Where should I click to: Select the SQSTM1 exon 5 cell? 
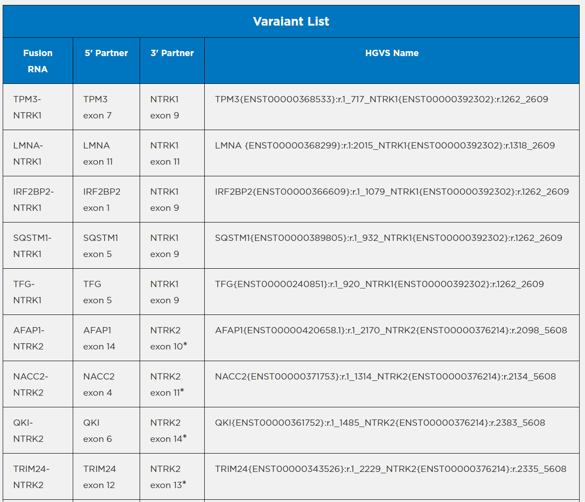(x=101, y=246)
